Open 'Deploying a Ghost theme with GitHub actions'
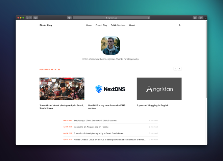Viewport: 223px width, 161px height. [95, 120]
